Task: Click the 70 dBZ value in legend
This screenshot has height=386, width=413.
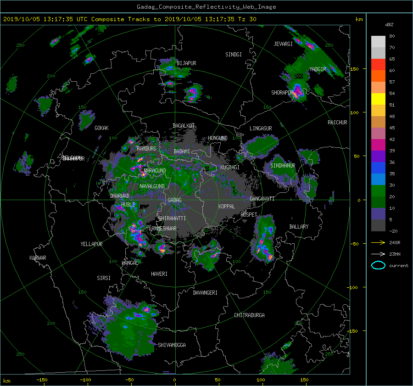Action: tap(392, 47)
